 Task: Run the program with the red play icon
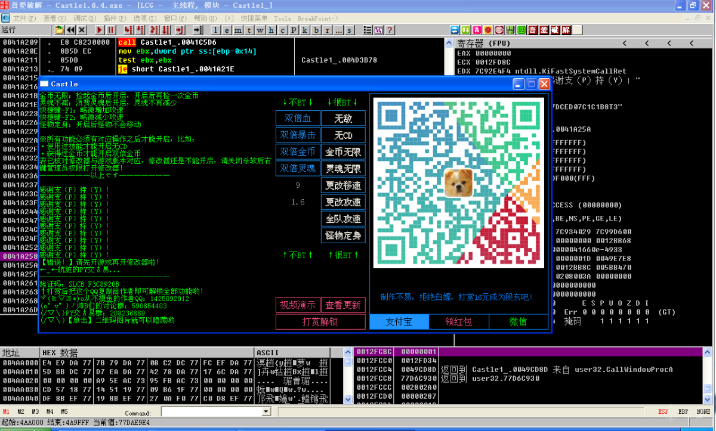point(98,30)
